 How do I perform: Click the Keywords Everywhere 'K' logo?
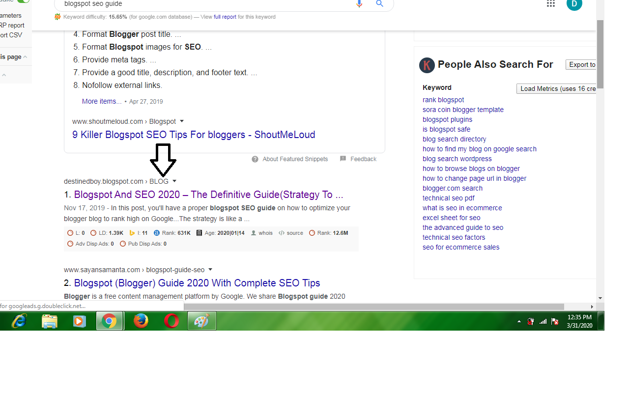click(427, 65)
